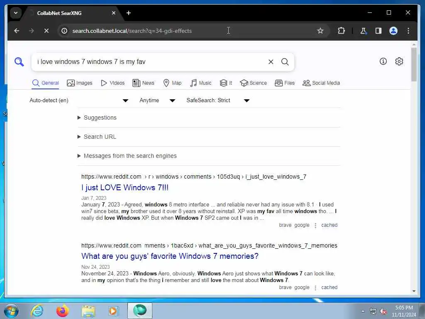The image size is (425, 319).
Task: Open the Windows Start menu
Action: click(x=11, y=311)
